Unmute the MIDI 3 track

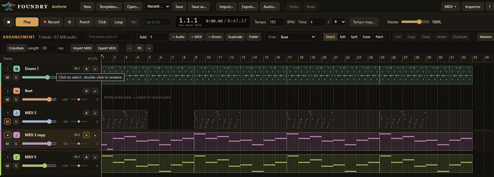tap(7, 121)
